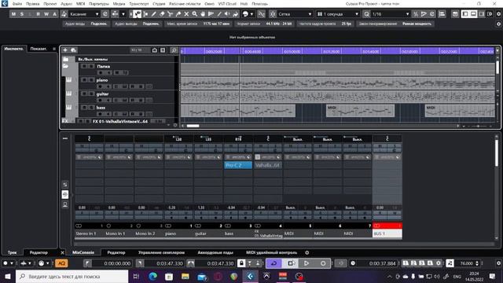Expand the mixer options three-dot menu
The height and width of the screenshot is (283, 503).
[65, 138]
